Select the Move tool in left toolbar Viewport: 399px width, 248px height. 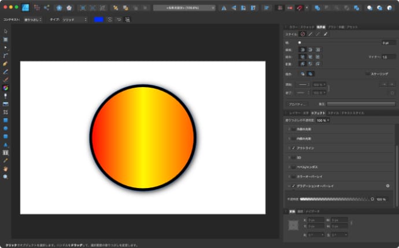5,31
